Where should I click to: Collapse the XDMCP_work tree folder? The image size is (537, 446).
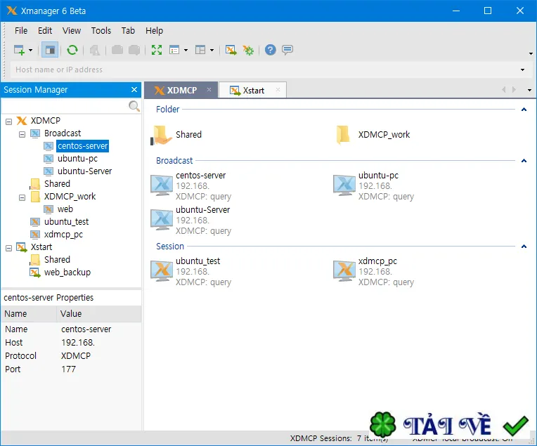click(x=22, y=197)
